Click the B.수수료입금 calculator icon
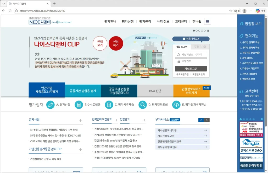Screen dimensions: 268x173 (x=79, y=105)
